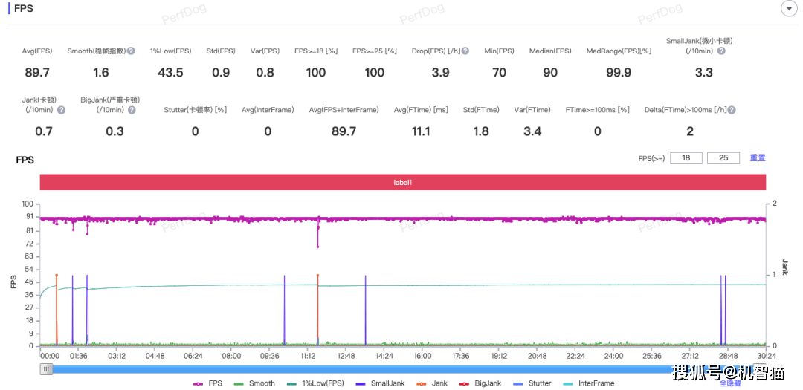The width and height of the screenshot is (803, 390).
Task: Click the FPS threshold field showing 18
Action: [686, 158]
